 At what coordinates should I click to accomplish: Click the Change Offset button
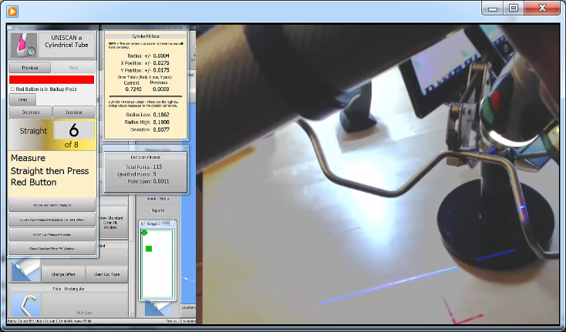63,274
